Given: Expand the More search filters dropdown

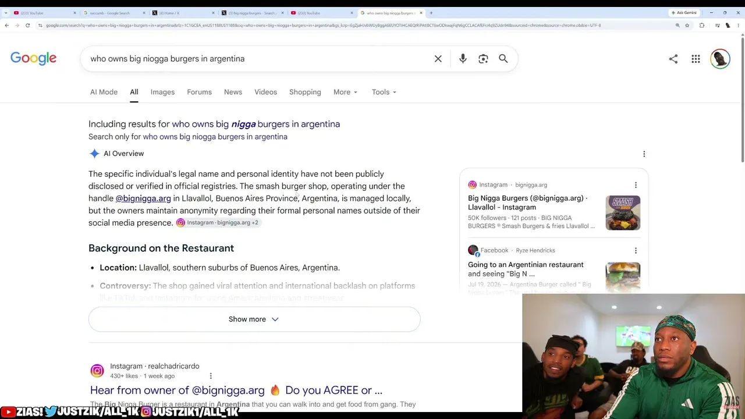Looking at the screenshot, I should tap(346, 92).
